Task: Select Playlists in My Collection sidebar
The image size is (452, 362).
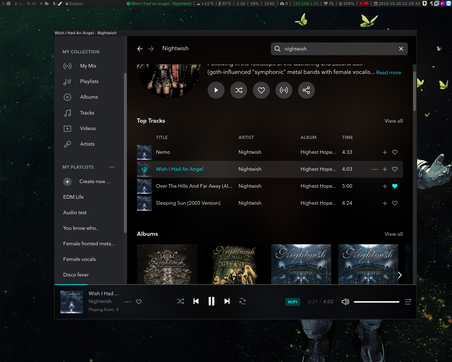Action: 67,81
